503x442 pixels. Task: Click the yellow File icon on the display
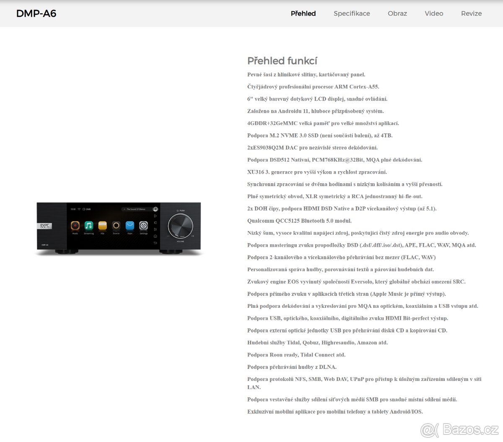point(102,226)
